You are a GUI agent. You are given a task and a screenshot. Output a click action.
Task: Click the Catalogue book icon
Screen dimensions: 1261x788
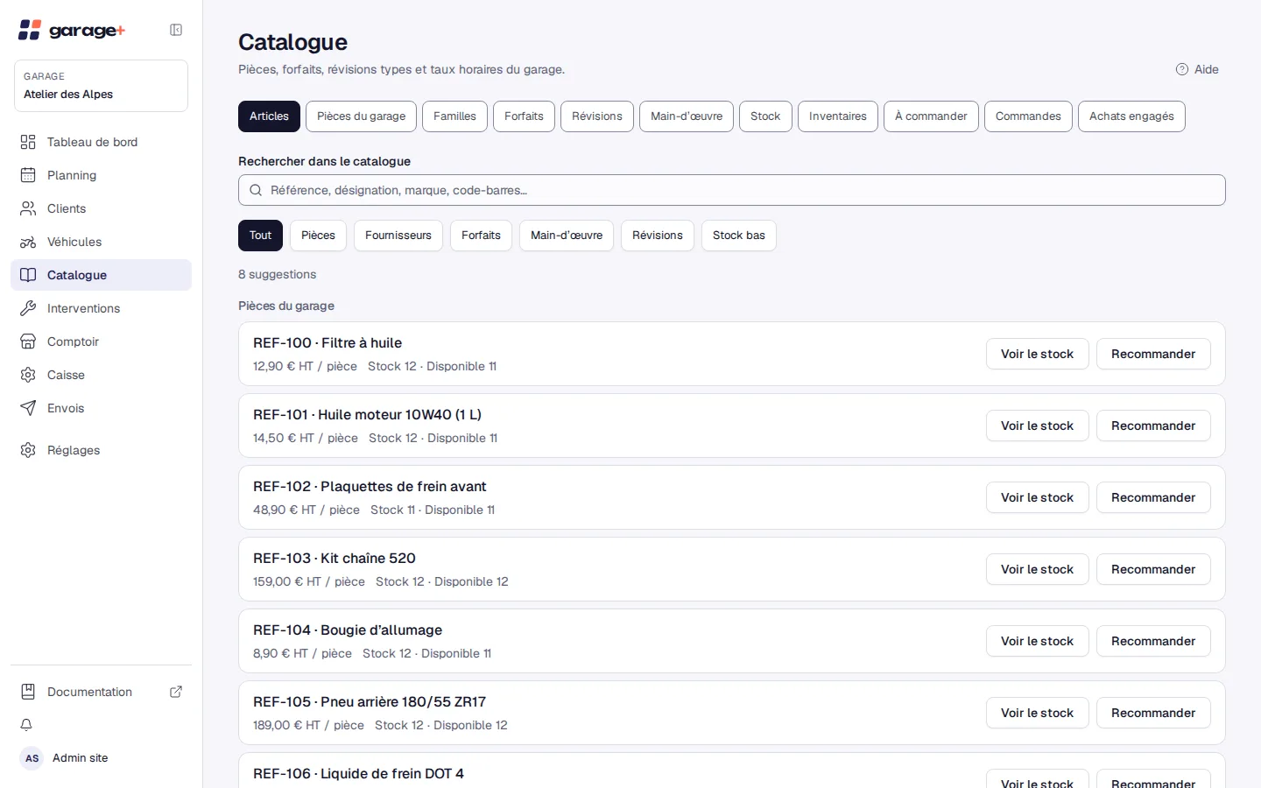pos(28,275)
